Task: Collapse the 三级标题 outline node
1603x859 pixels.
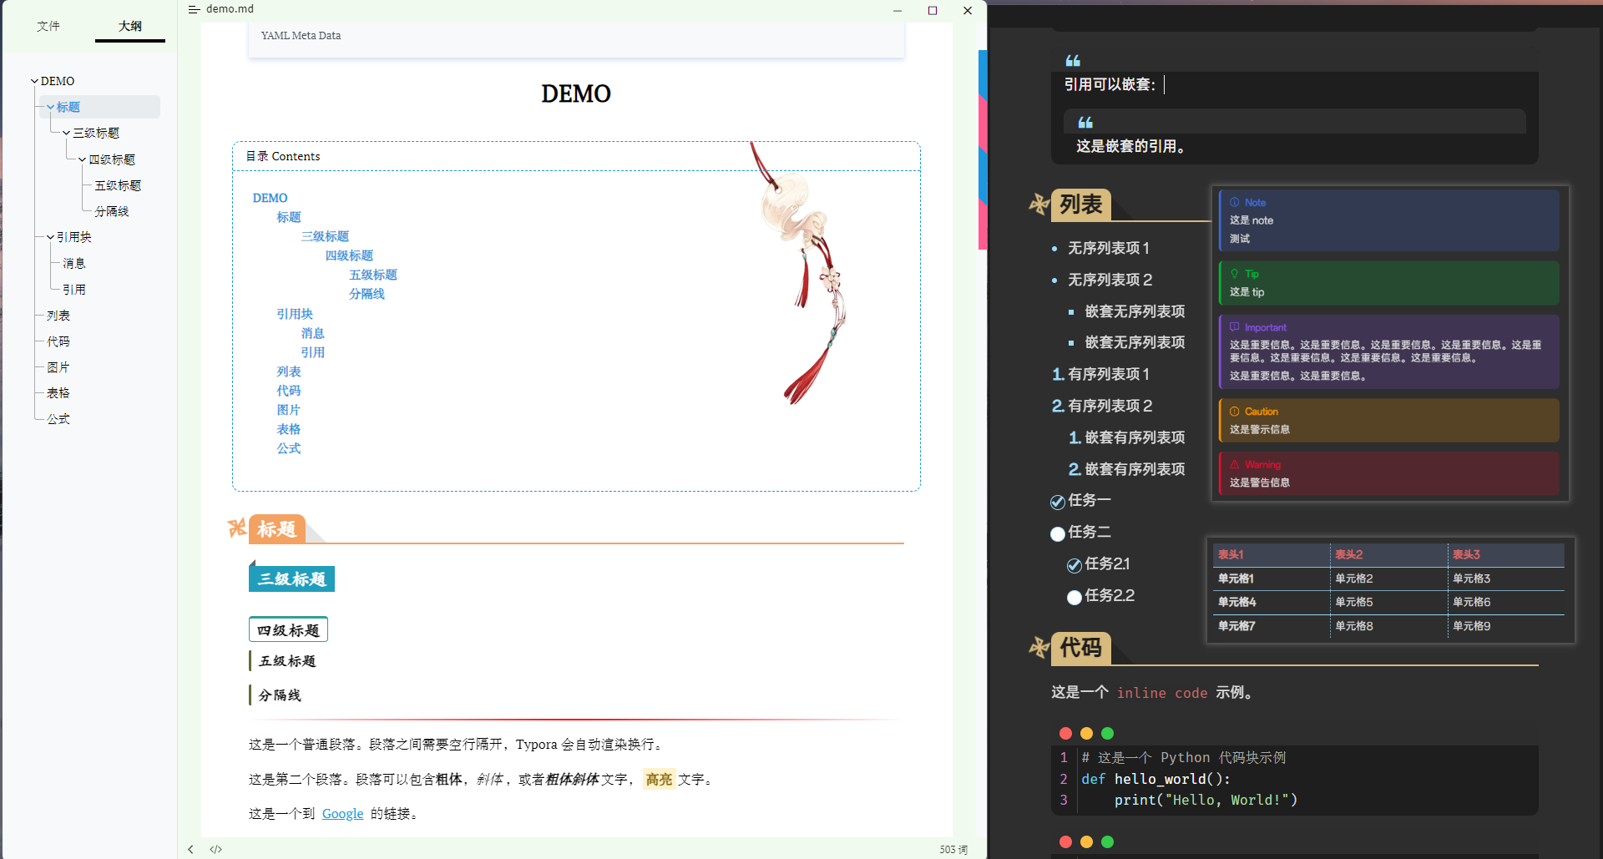Action: point(67,133)
